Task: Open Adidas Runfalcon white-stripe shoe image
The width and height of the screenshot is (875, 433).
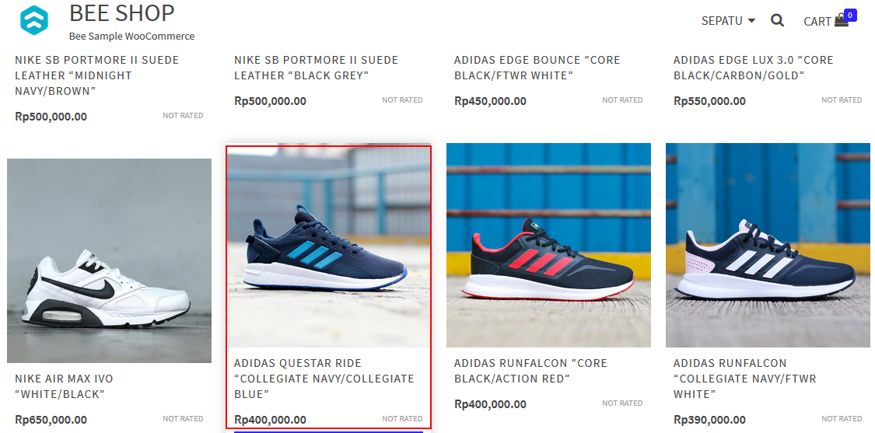Action: (x=768, y=246)
